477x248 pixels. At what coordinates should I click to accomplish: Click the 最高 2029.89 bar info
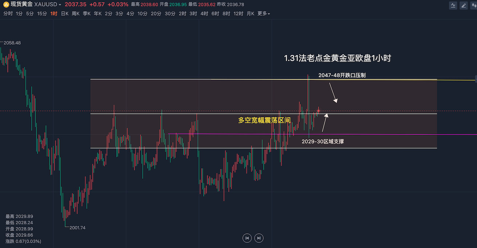(x=19, y=216)
